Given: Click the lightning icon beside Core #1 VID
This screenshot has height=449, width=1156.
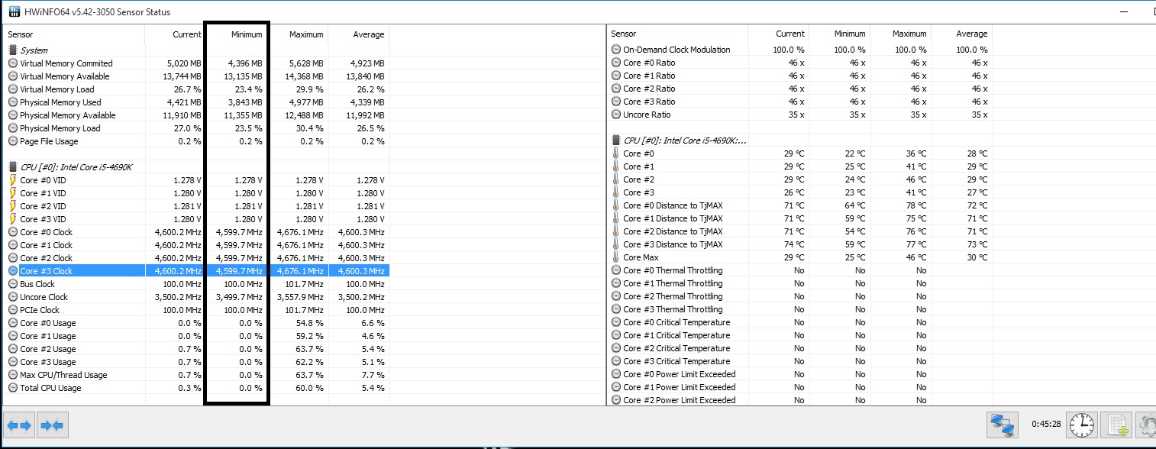Looking at the screenshot, I should coord(13,193).
